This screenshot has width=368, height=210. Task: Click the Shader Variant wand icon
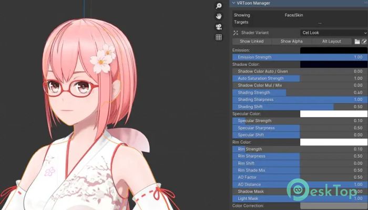click(x=236, y=33)
